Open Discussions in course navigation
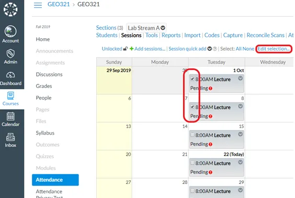The image size is (295, 198). click(x=49, y=74)
